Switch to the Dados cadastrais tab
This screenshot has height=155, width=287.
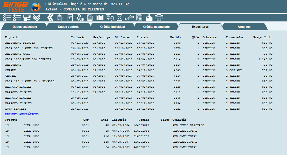[25, 27]
